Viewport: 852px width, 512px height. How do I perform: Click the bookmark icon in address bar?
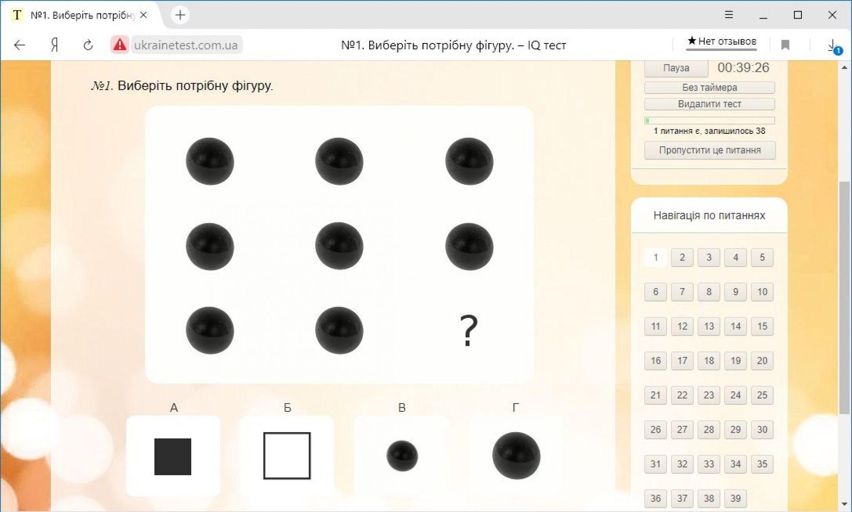785,45
